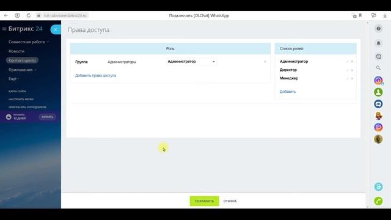Screen dimensions: 391x220
Task: Open the browser collections icon beside downloads
Action: pos(373,15)
